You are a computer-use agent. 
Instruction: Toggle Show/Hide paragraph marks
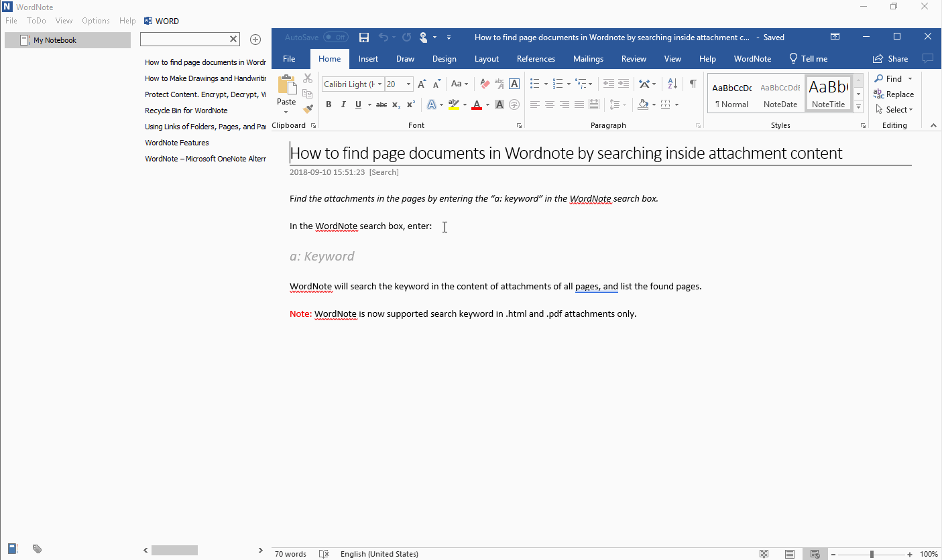pyautogui.click(x=693, y=84)
